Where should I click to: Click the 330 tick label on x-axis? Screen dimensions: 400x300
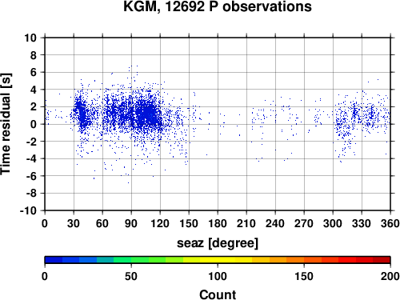[x=362, y=223]
